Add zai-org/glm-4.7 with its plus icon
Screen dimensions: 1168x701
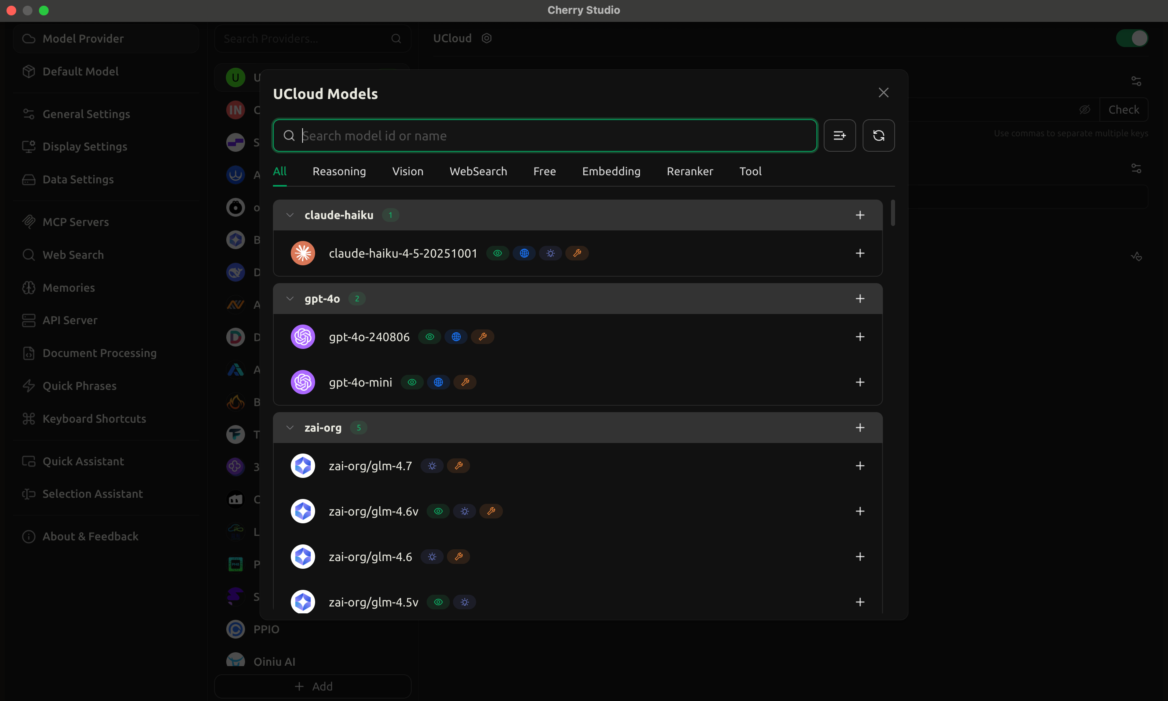860,466
